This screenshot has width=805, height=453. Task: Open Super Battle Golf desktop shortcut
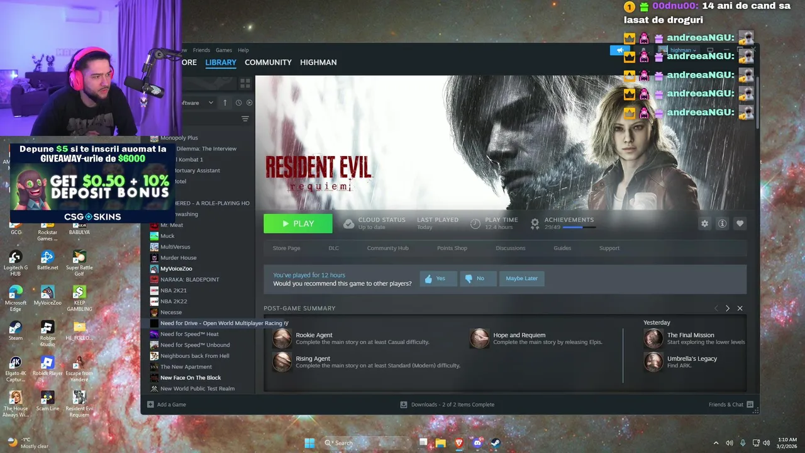click(79, 264)
